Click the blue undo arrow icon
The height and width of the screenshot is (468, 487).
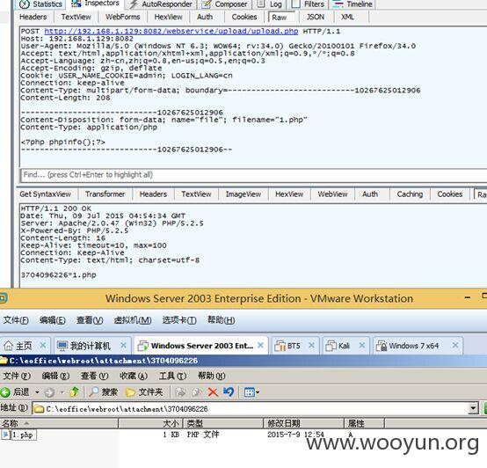[x=229, y=392]
